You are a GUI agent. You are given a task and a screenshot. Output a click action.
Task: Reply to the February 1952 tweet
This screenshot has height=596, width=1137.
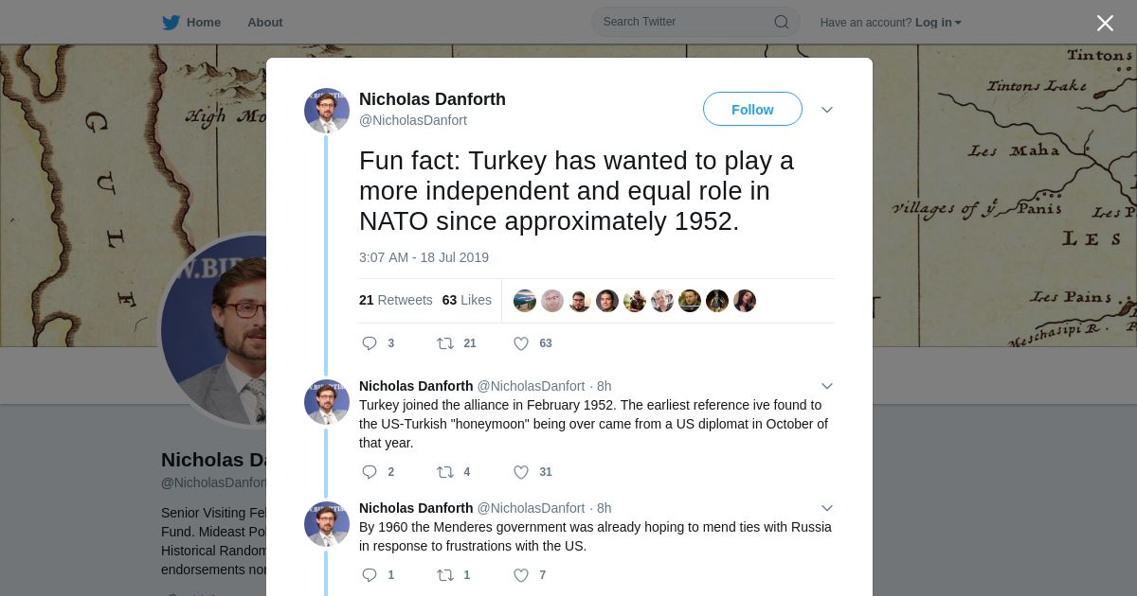click(370, 472)
